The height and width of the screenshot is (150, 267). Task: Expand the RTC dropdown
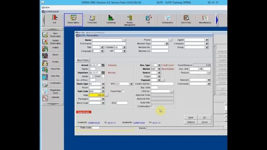click(131, 84)
